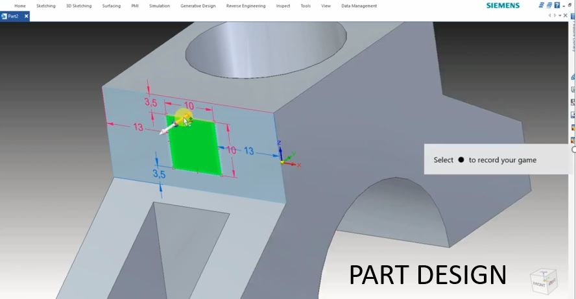Select the coordinate system triad origin
This screenshot has height=299, width=576.
(x=282, y=161)
